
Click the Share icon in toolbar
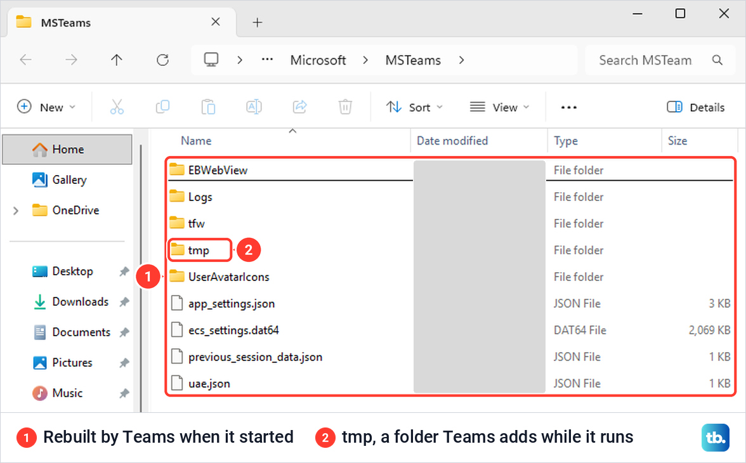pyautogui.click(x=299, y=107)
